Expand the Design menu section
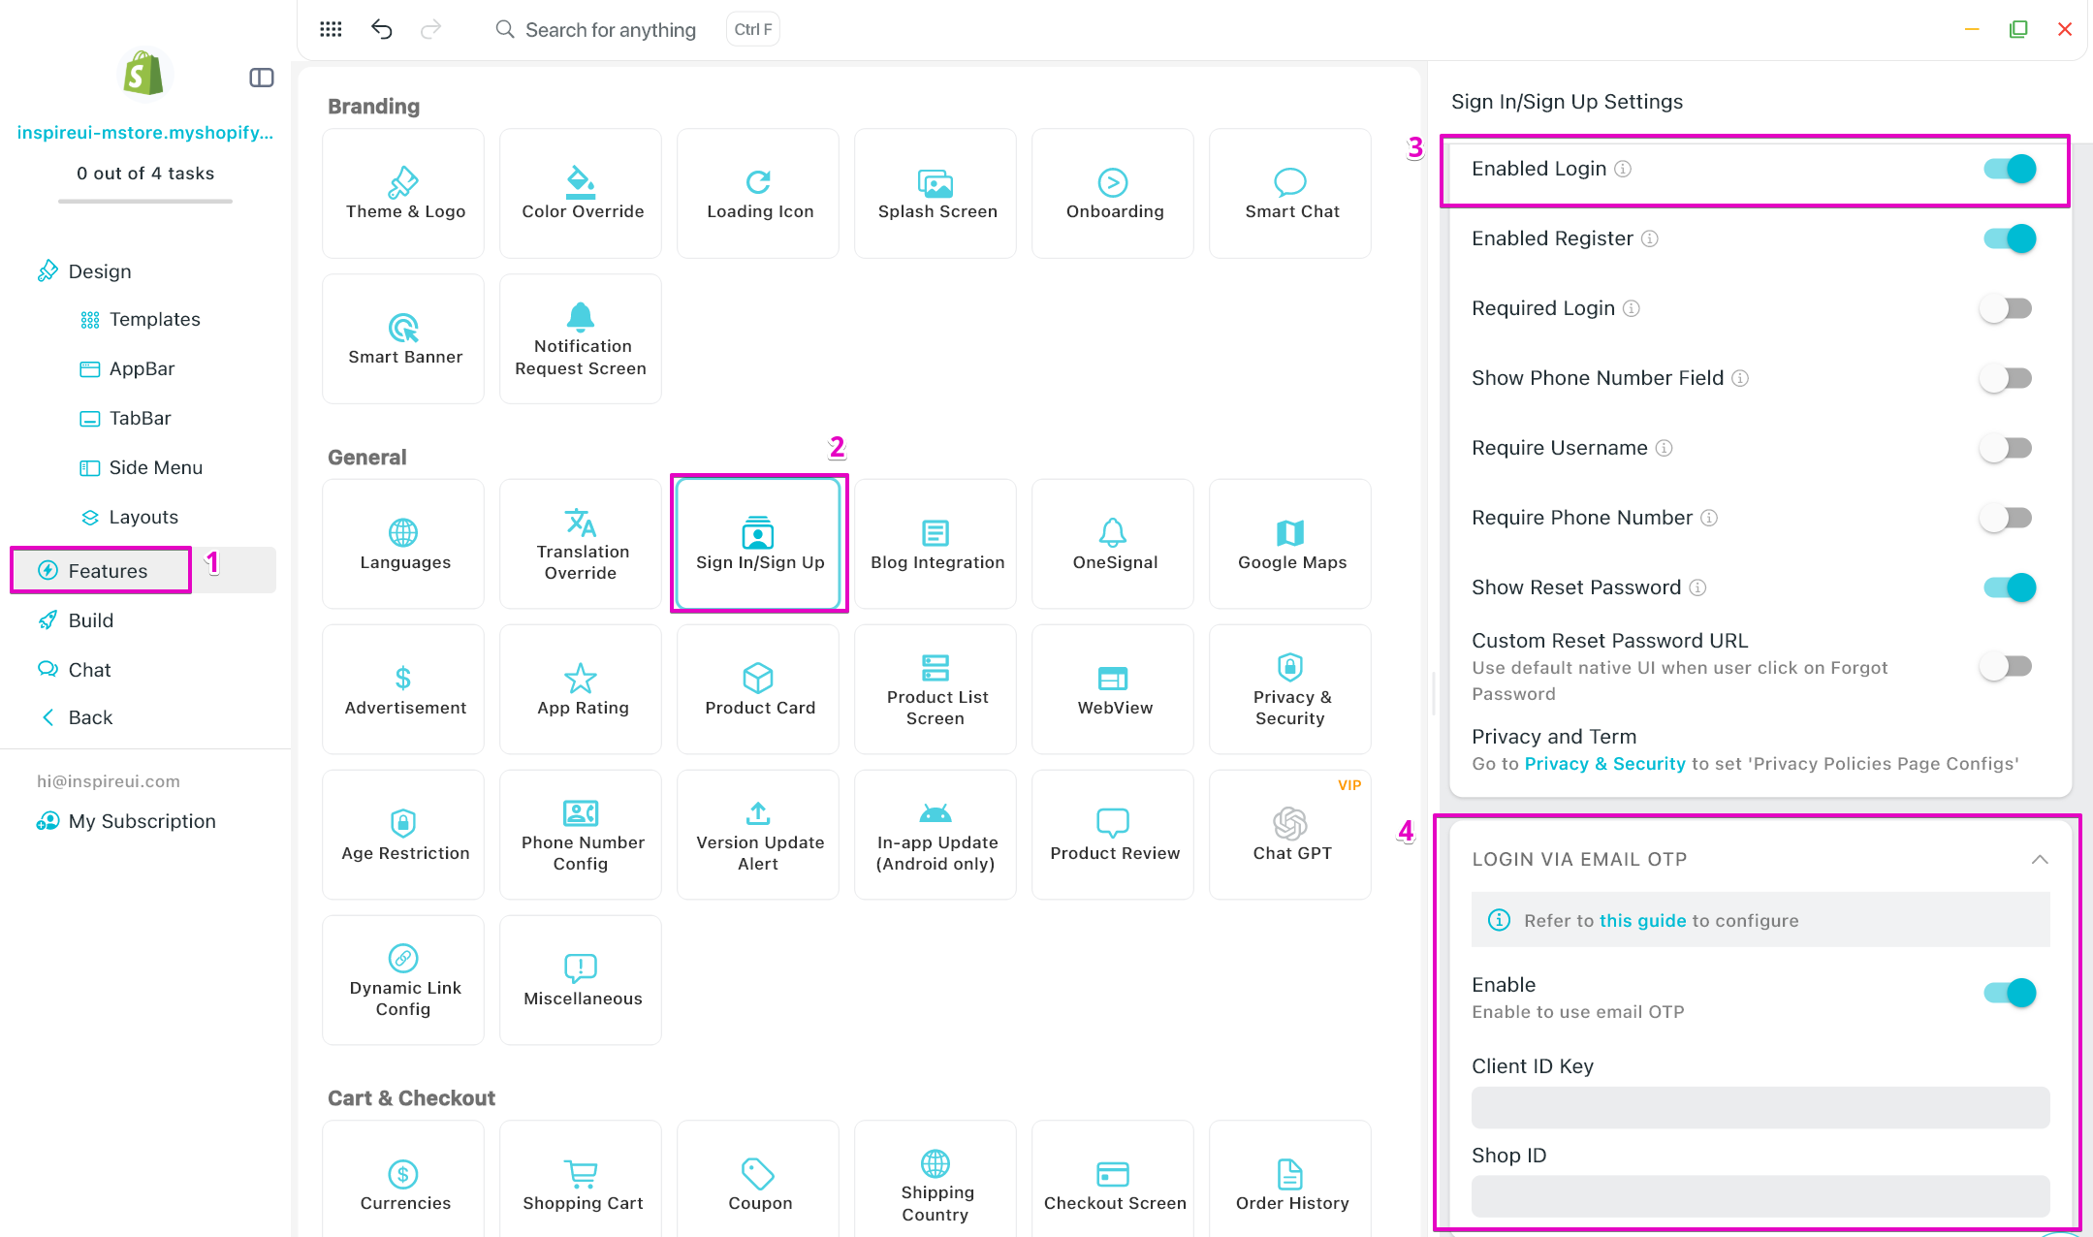Screen dimensions: 2093x1237 pos(99,271)
